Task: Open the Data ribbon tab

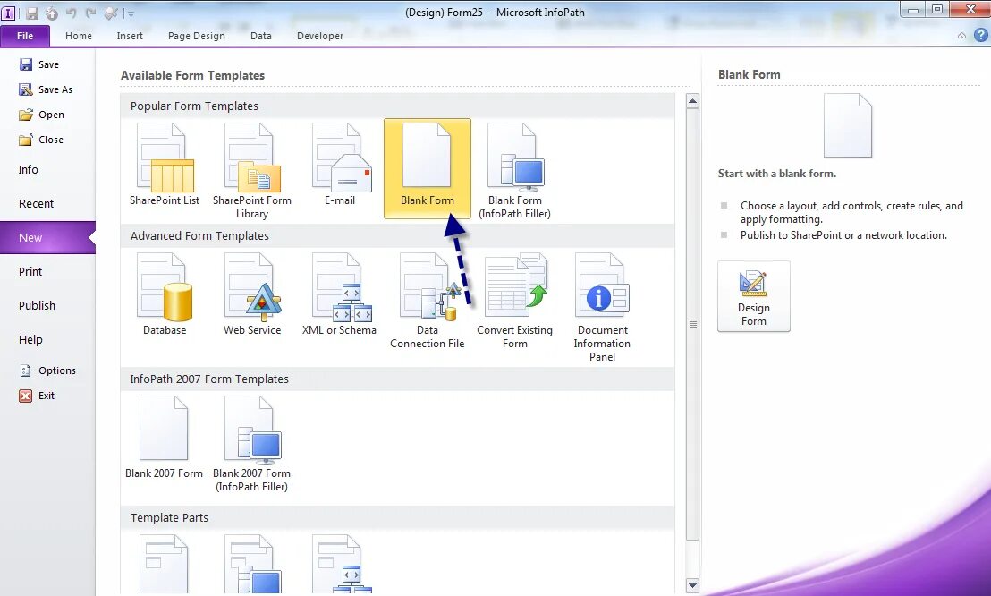Action: coord(261,36)
